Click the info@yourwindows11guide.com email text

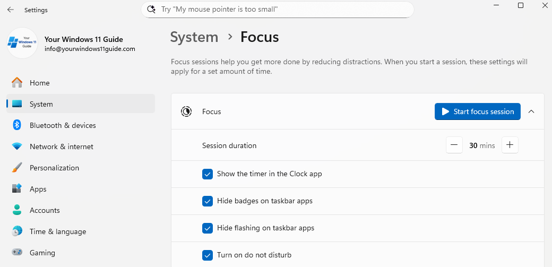coord(90,49)
